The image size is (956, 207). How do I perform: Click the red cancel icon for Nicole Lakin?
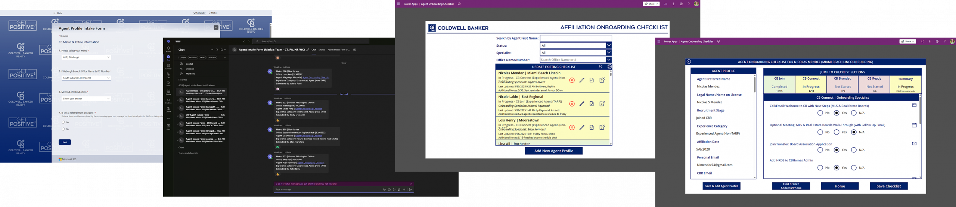[x=572, y=104]
